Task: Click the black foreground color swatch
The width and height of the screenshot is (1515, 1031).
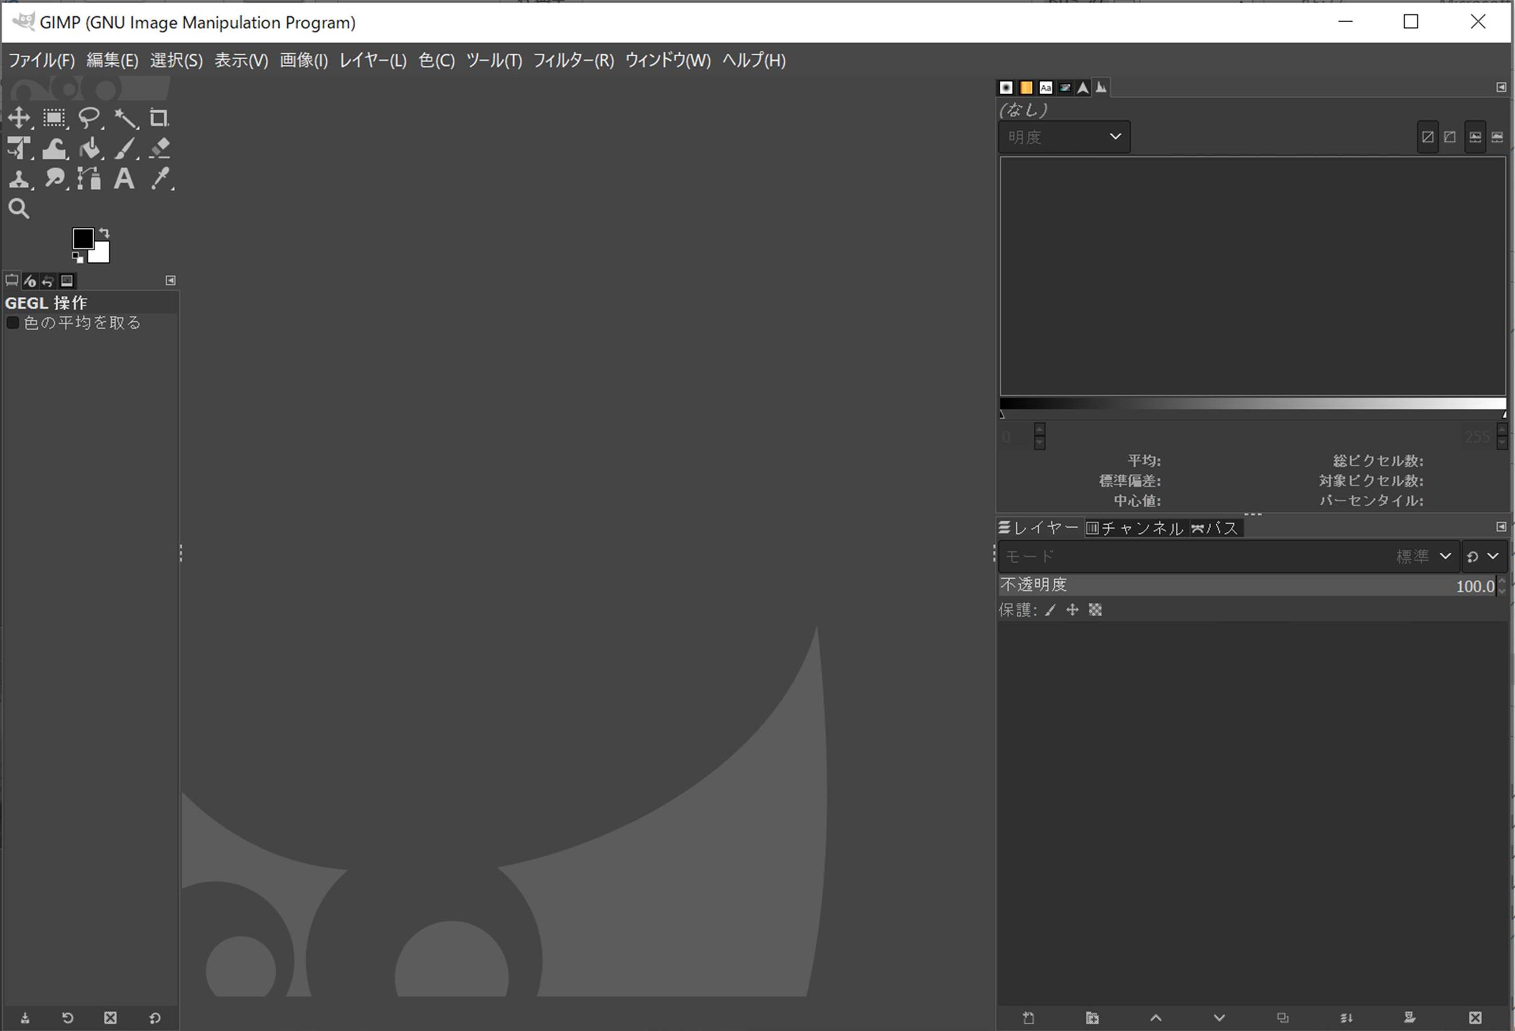Action: pyautogui.click(x=82, y=238)
